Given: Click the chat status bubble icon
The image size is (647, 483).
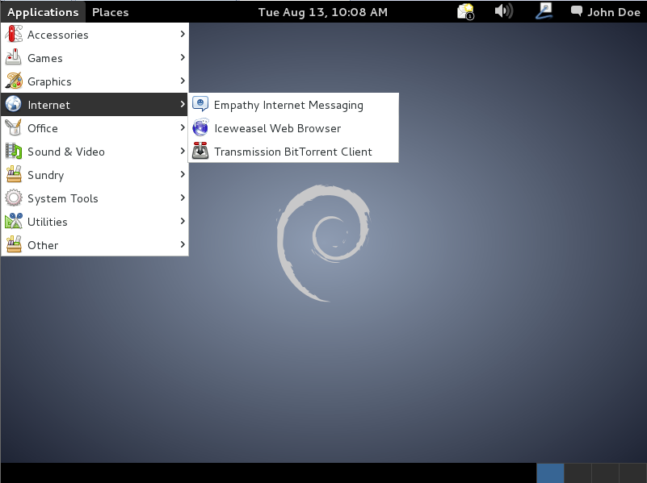Looking at the screenshot, I should click(x=577, y=11).
